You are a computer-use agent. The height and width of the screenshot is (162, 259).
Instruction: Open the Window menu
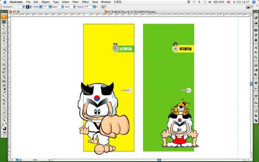106,2
